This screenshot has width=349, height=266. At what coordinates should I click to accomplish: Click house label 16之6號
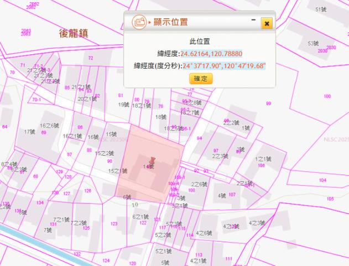pyautogui.click(x=49, y=126)
